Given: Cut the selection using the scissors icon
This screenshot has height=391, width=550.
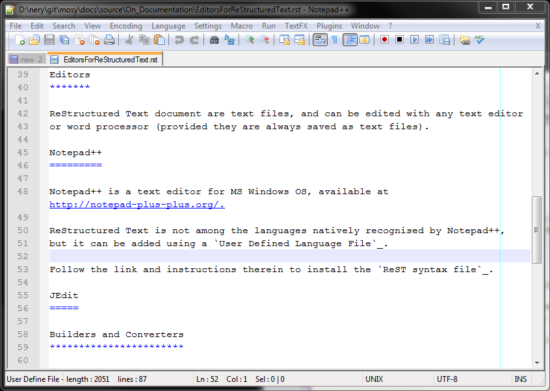Looking at the screenshot, I should click(129, 40).
